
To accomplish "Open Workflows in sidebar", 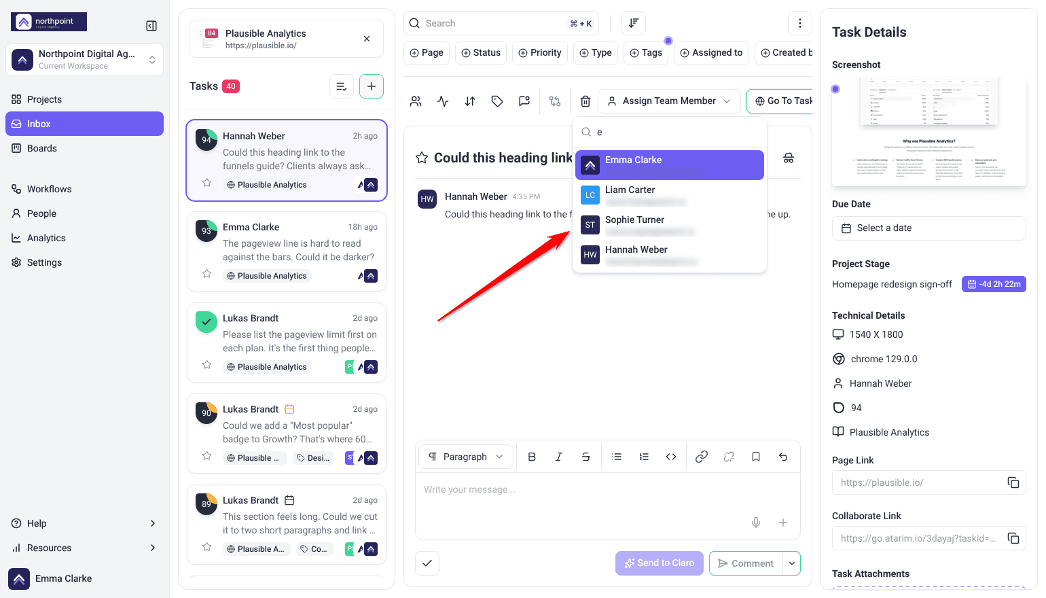I will [84, 189].
